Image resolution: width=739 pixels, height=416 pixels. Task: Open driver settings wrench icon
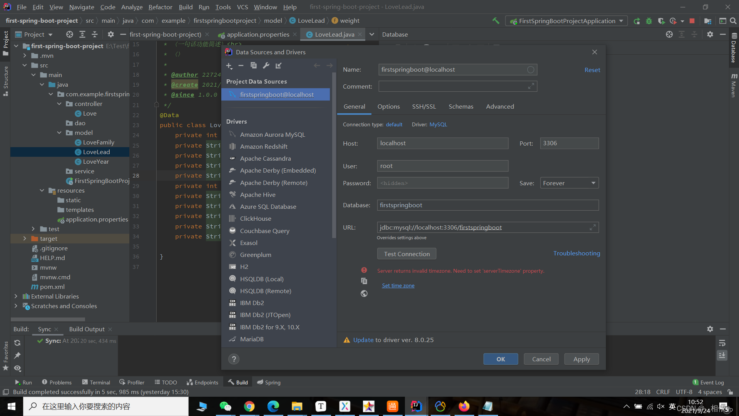[266, 65]
